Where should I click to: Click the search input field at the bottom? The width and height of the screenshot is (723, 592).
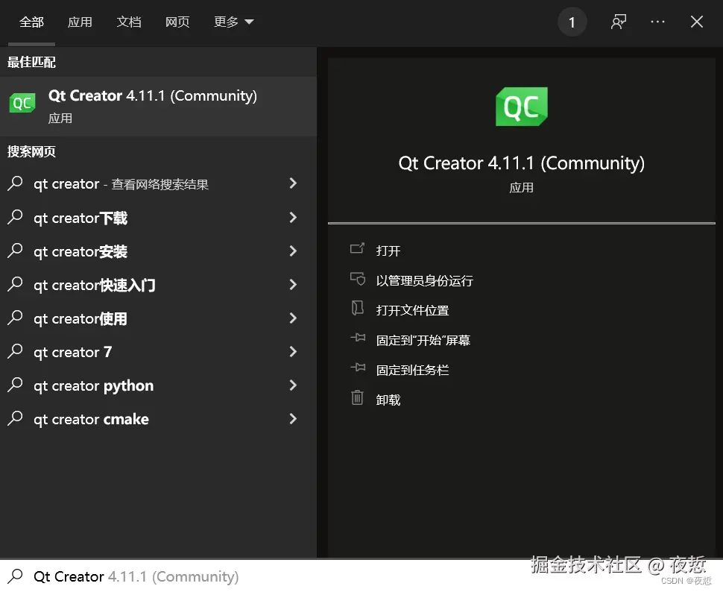(x=149, y=576)
